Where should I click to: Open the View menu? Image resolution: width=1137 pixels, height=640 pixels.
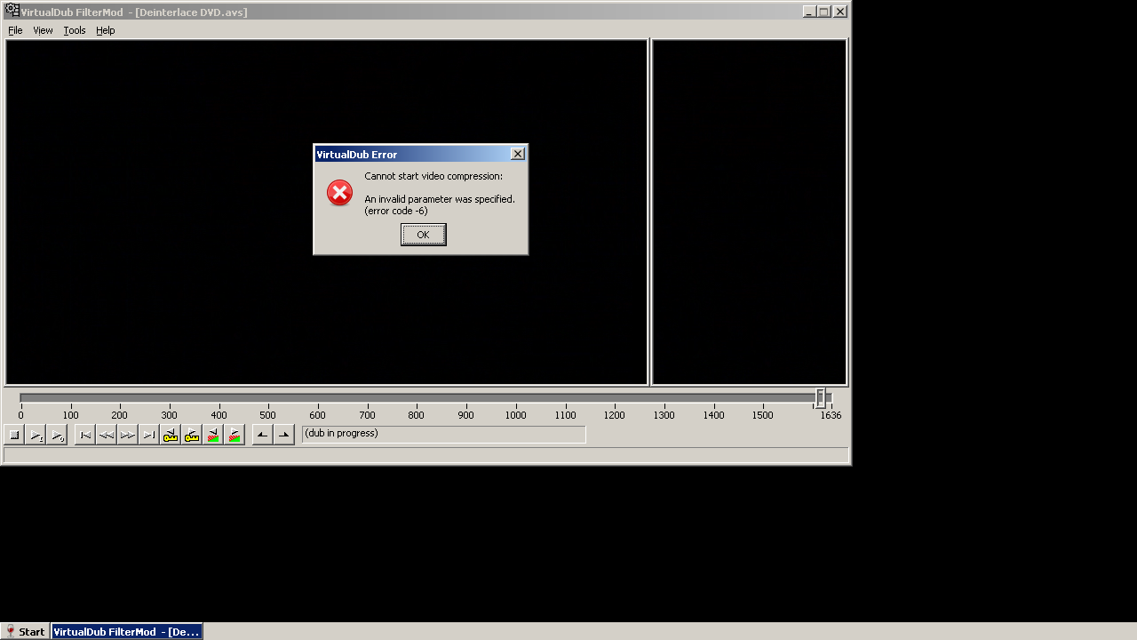pyautogui.click(x=43, y=30)
